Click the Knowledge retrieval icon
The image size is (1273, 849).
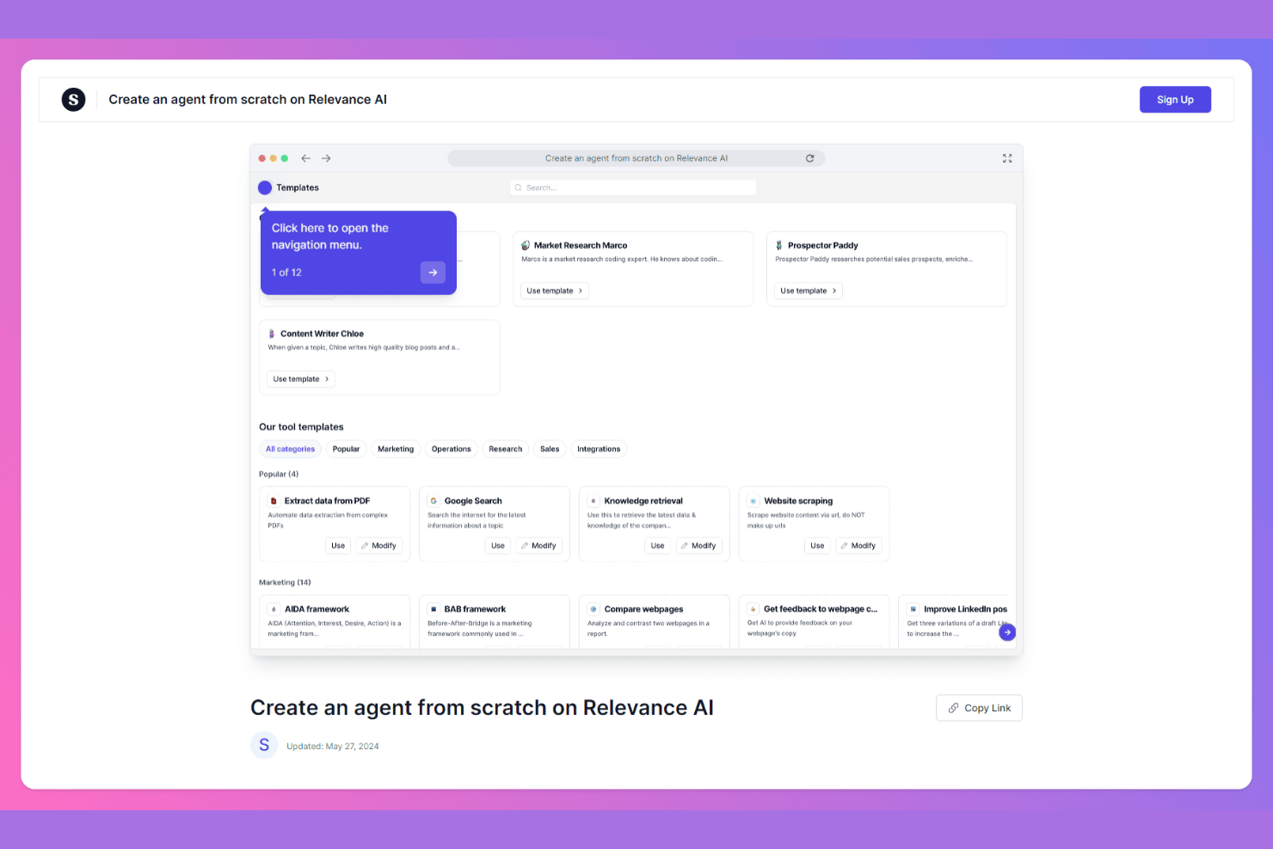[x=593, y=501]
